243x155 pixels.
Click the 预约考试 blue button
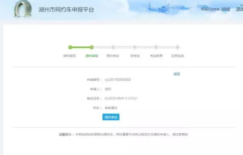pyautogui.click(x=111, y=117)
